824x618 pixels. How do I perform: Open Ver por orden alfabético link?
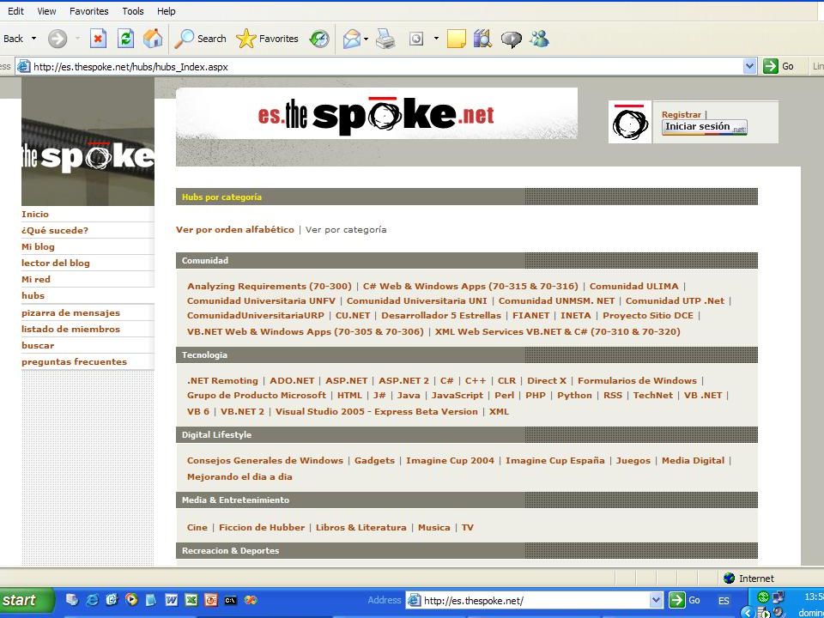235,230
